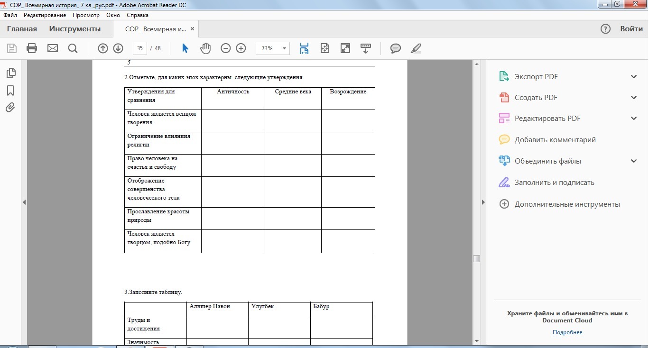Screen dimensions: 649x348
Task: Select the Highlight text pen tool
Action: click(416, 48)
